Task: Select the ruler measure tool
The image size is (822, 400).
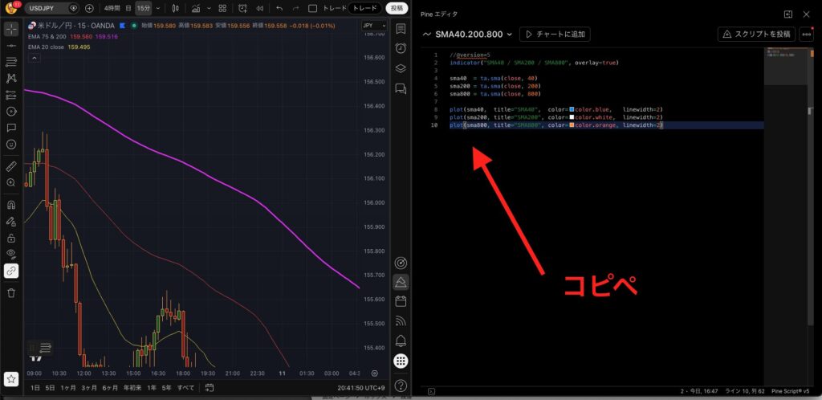Action: (x=11, y=166)
